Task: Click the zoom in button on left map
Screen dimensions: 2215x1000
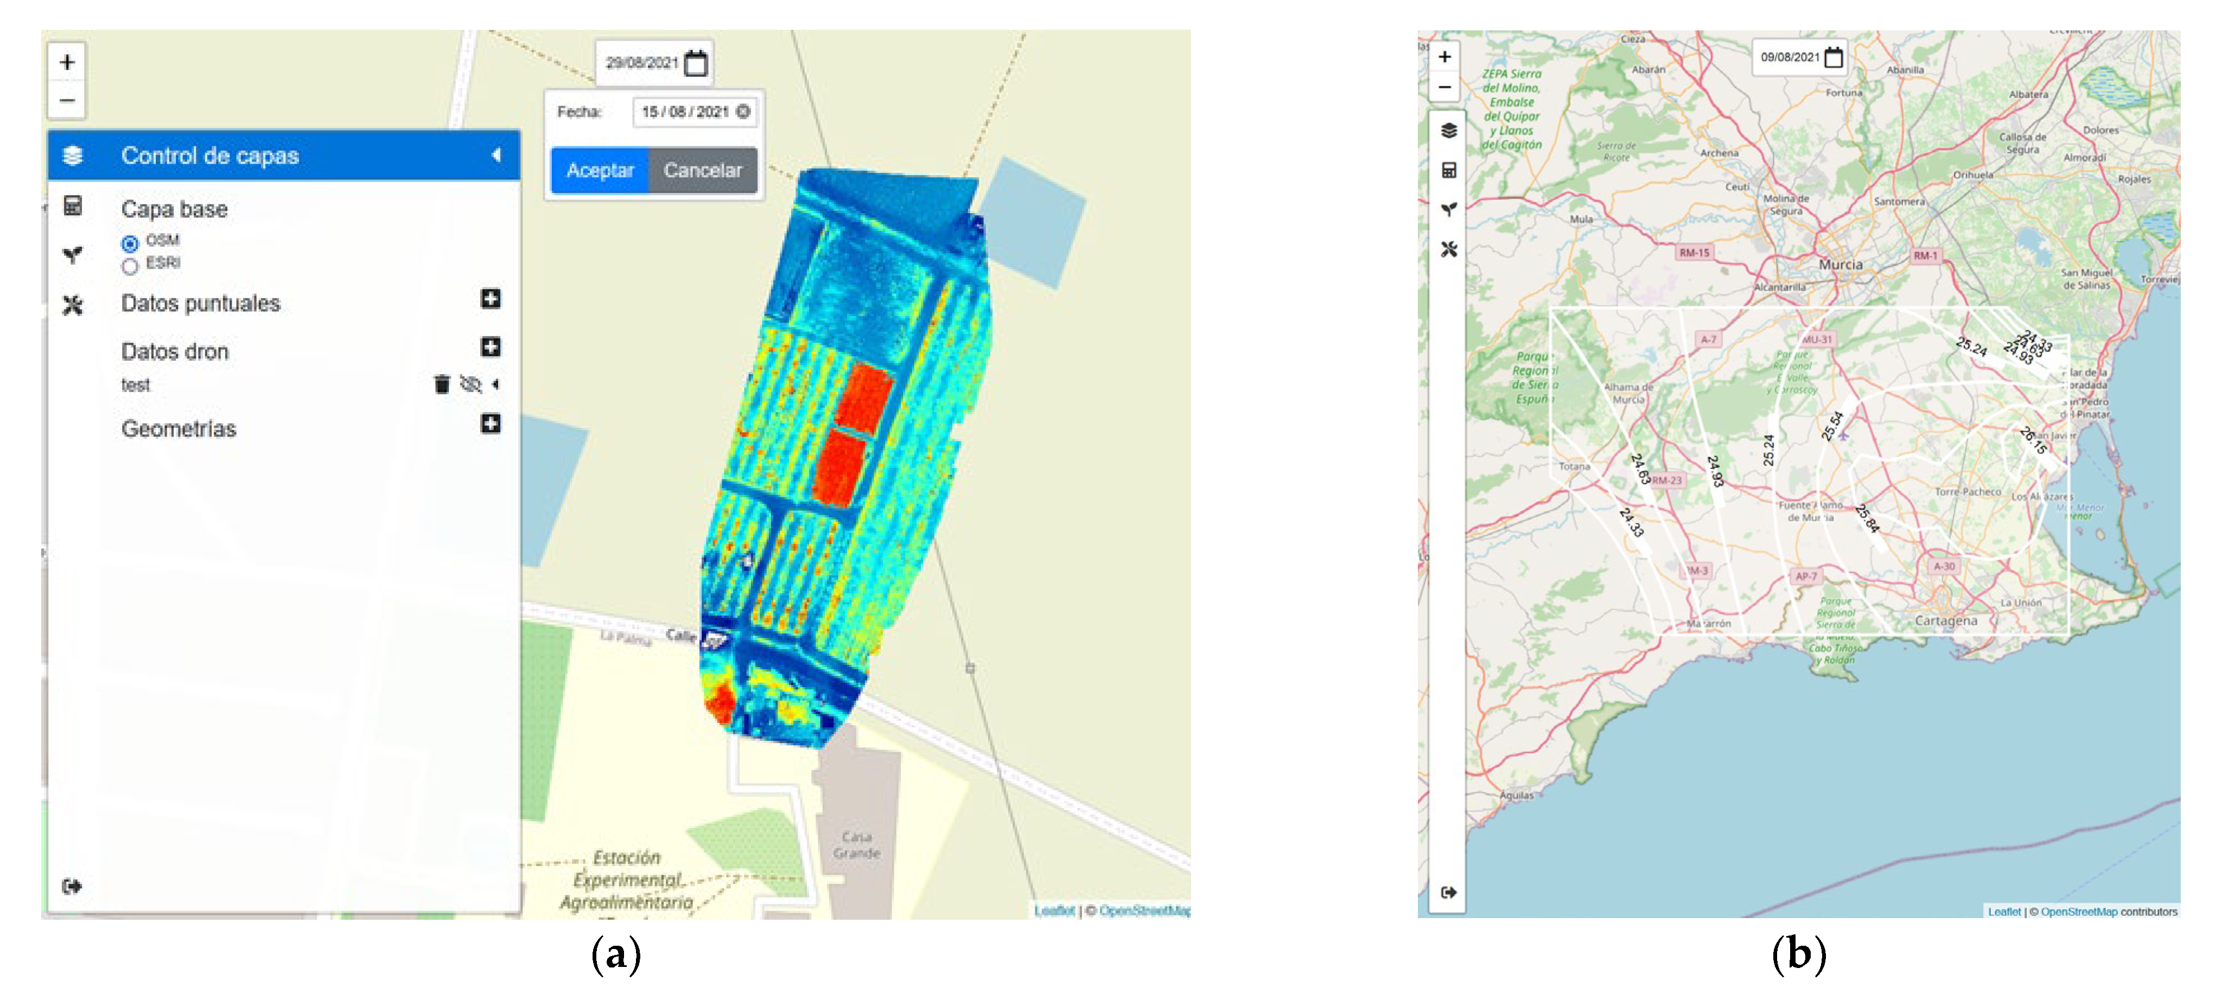Action: [x=67, y=63]
